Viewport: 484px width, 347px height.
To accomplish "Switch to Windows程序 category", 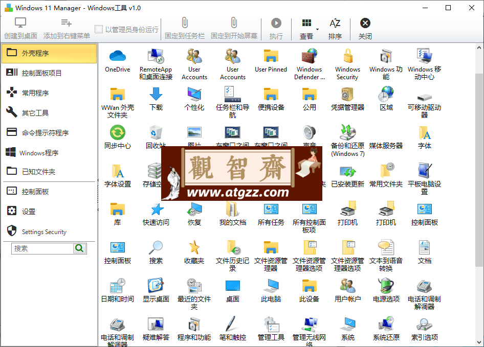I will tap(50, 153).
